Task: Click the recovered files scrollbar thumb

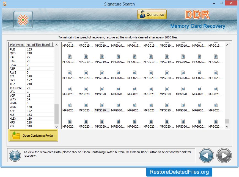Action: [227, 121]
